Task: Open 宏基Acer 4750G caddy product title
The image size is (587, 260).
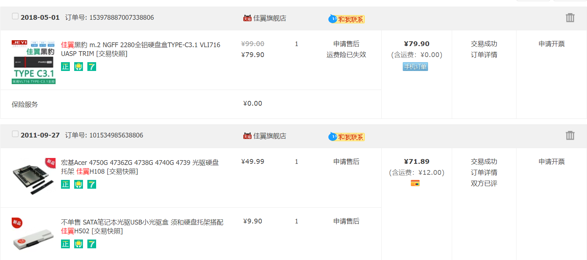Action: click(x=140, y=167)
